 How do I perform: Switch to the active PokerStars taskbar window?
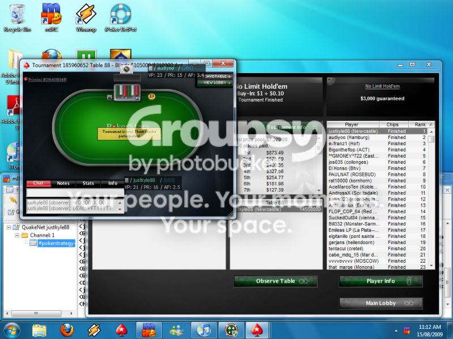tap(257, 331)
